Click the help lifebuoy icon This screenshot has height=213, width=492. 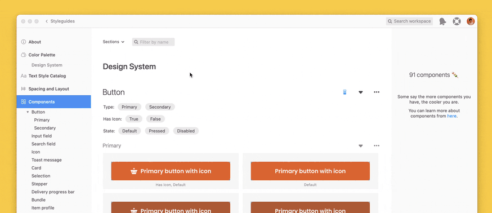pyautogui.click(x=457, y=21)
